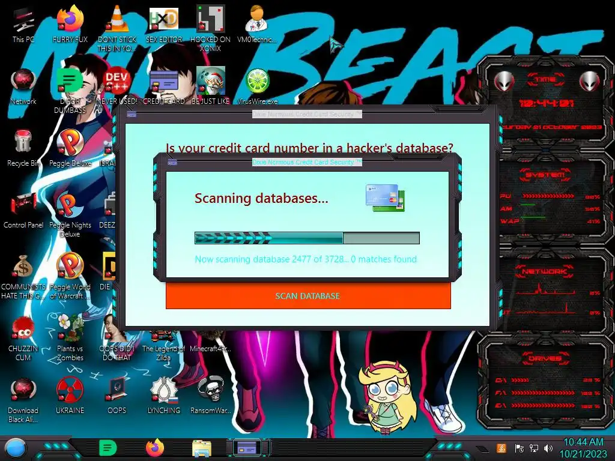Open the OOPS desktop icon
Image resolution: width=615 pixels, height=461 pixels.
tap(117, 396)
